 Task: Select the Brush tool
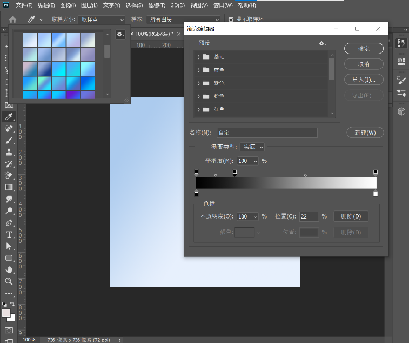(9, 141)
